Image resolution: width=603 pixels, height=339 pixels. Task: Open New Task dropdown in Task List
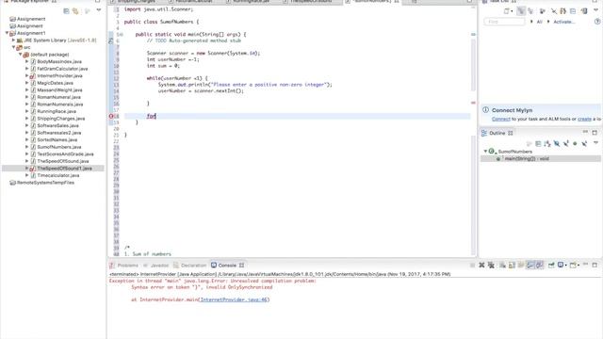[x=512, y=11]
